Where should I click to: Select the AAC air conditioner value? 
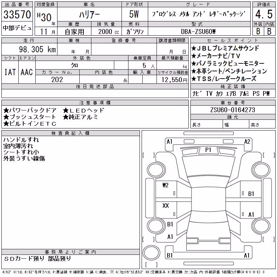27,72
